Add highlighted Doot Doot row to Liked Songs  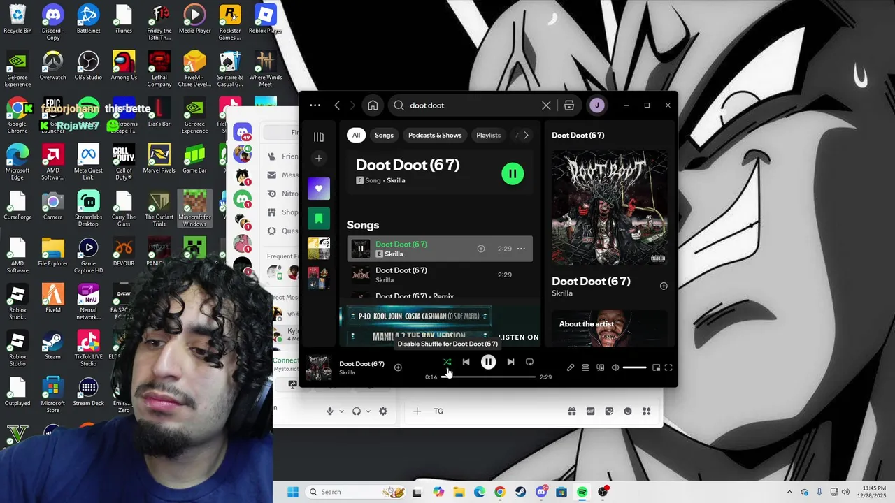coord(481,249)
